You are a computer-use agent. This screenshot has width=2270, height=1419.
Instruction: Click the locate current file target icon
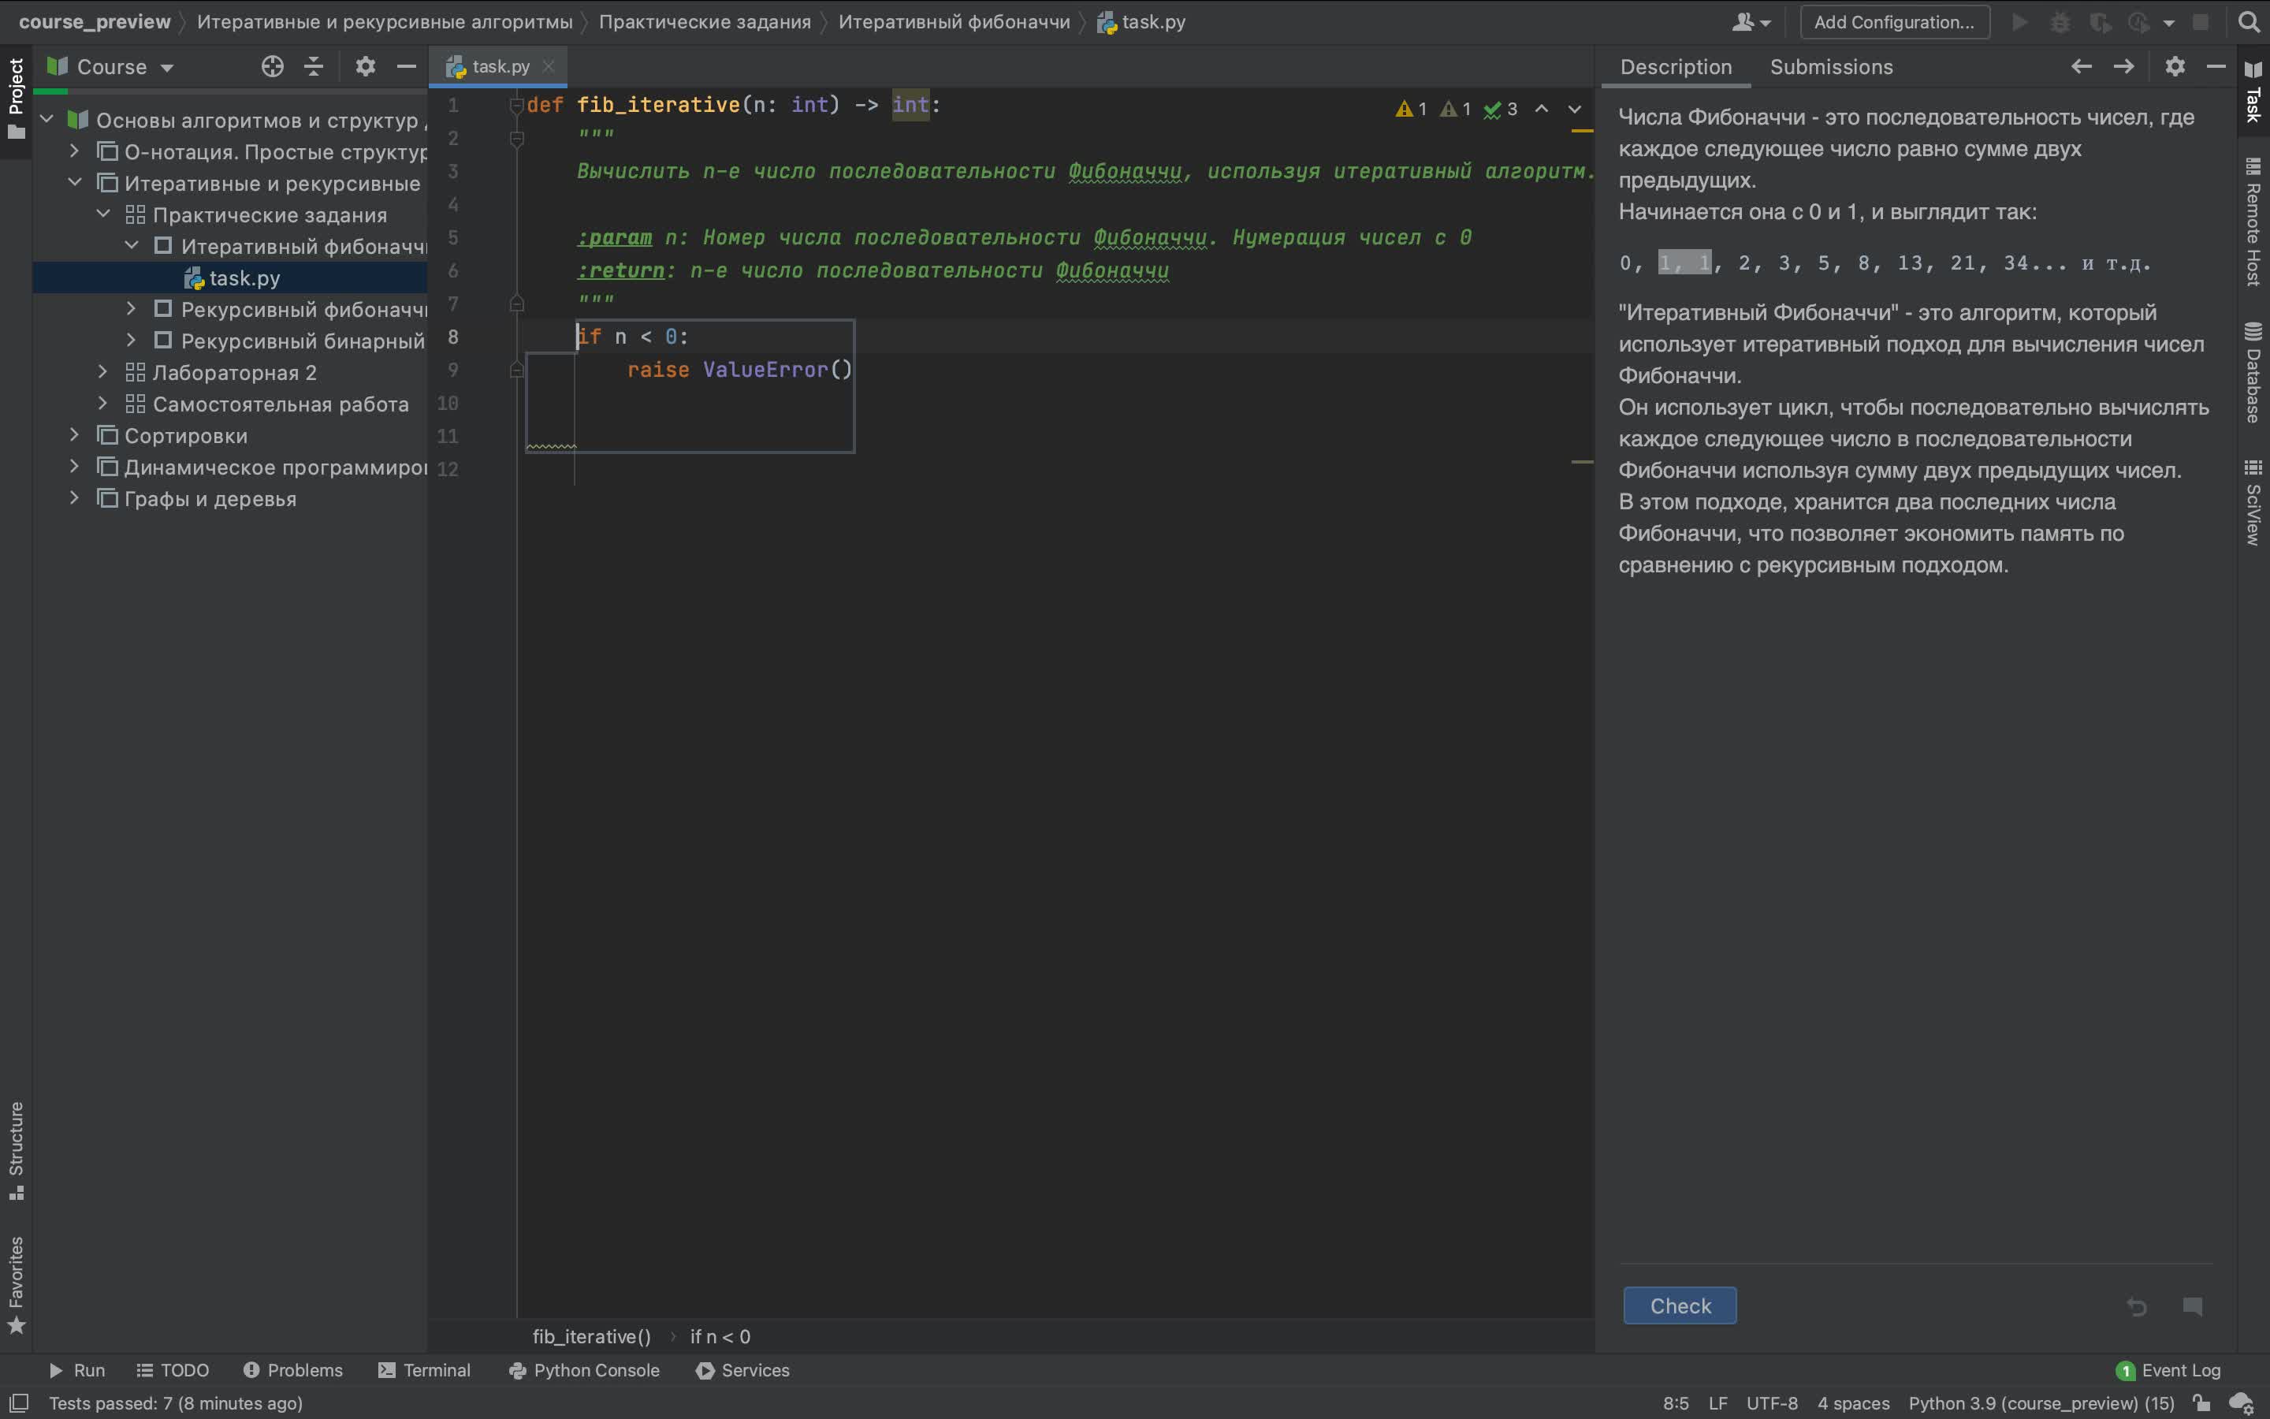(x=272, y=67)
